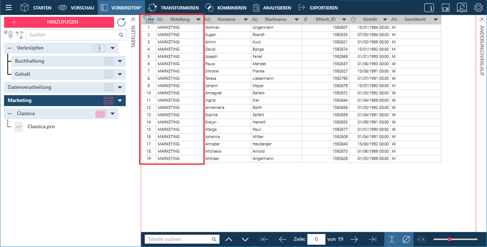The width and height of the screenshot is (487, 247).
Task: Switch to the Vorbereiten tab
Action: tap(121, 8)
